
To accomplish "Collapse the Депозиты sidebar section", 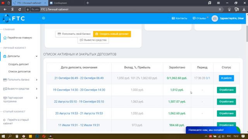I will [x=36, y=56].
